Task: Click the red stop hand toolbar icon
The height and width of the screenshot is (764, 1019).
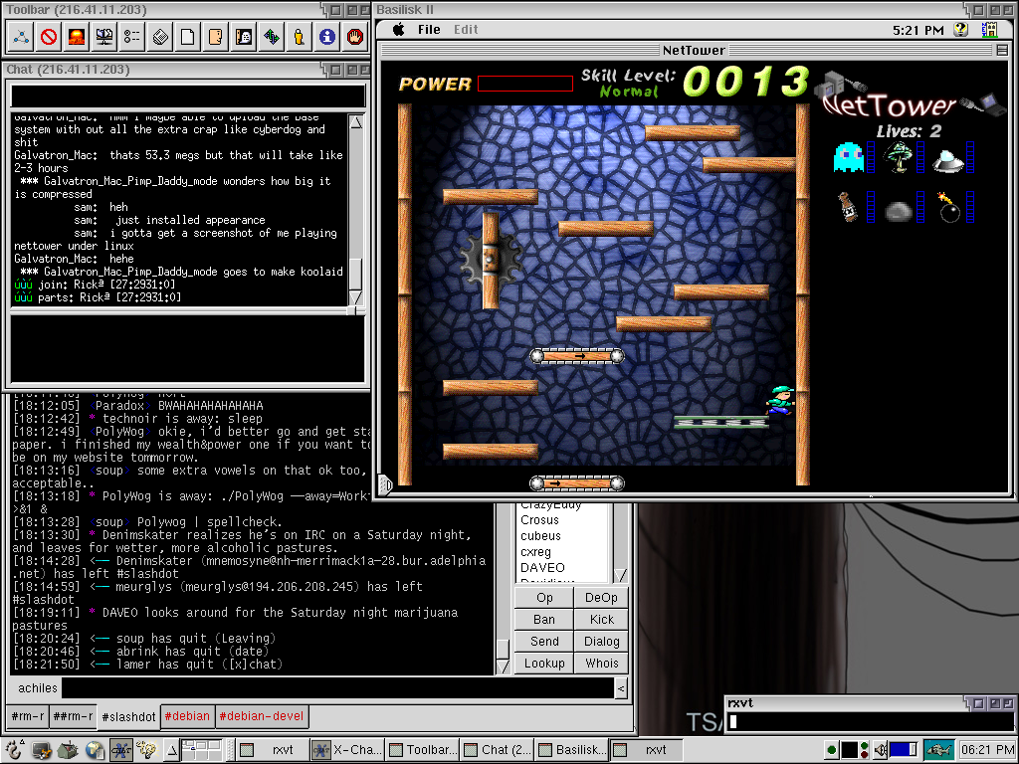Action: (355, 38)
